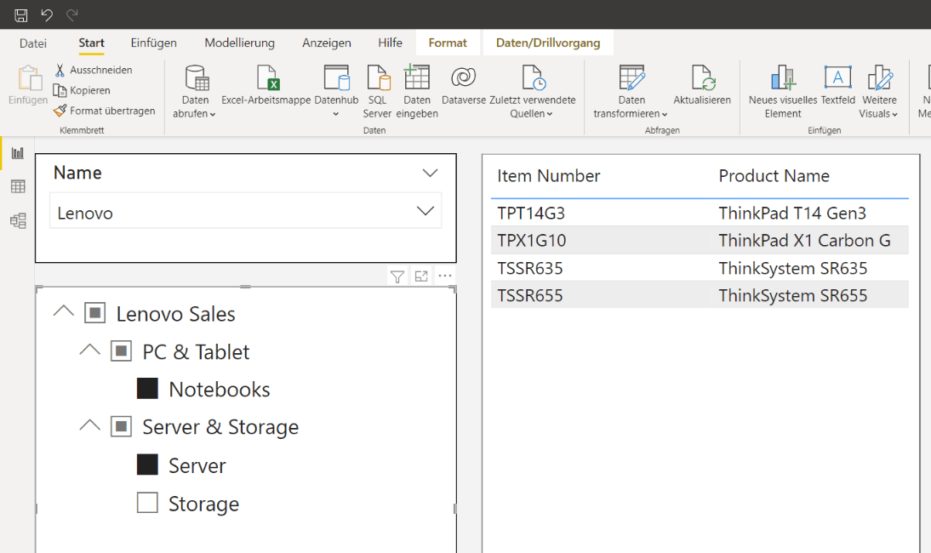This screenshot has width=931, height=553.
Task: Collapse the Server & Storage node
Action: point(89,426)
